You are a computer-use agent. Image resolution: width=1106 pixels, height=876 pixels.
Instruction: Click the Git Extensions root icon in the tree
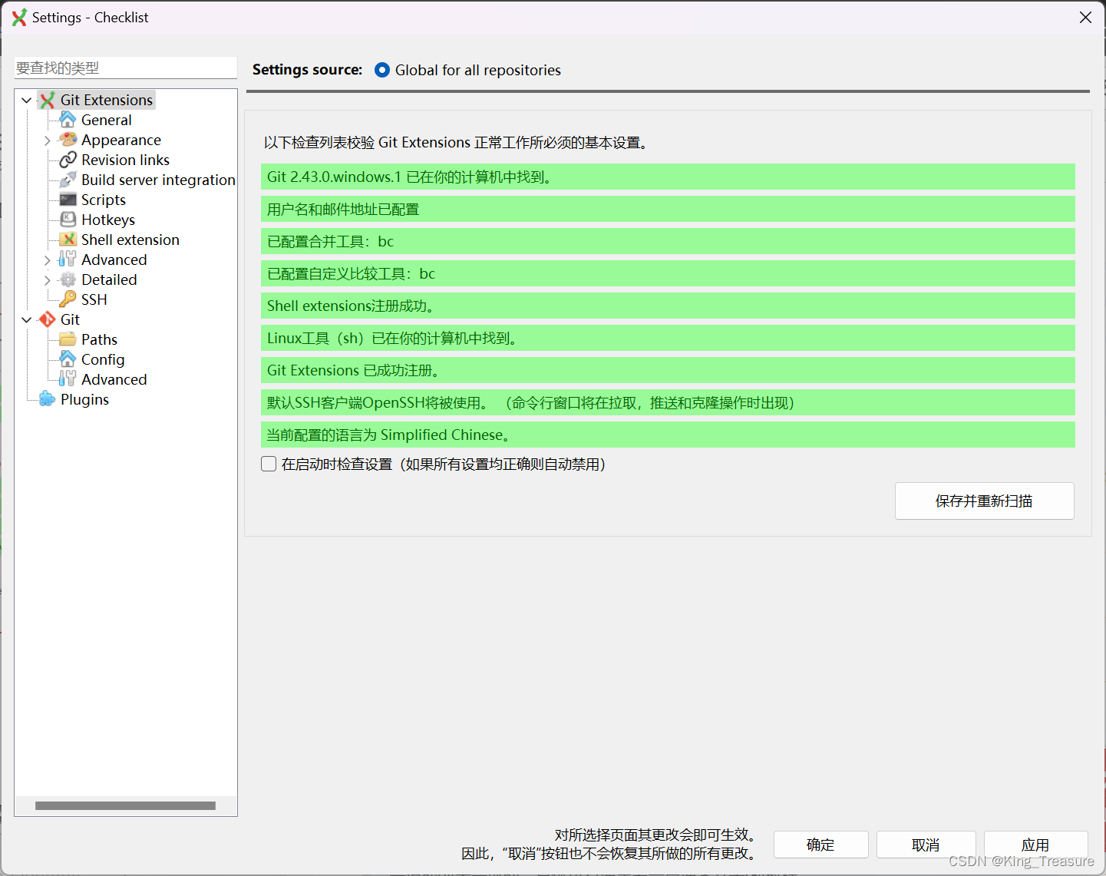click(48, 100)
